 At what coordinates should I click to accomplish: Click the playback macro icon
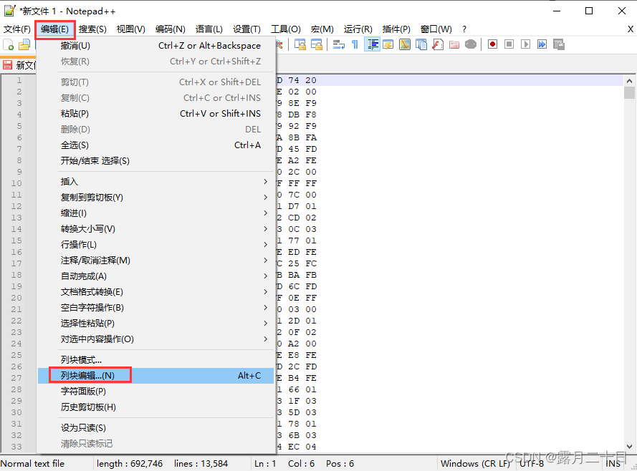click(526, 44)
